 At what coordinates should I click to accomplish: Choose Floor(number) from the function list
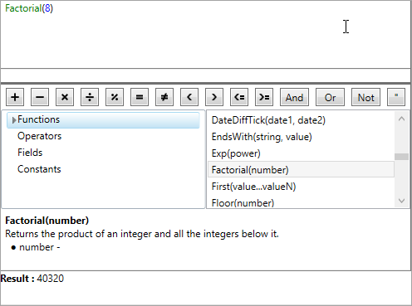[x=243, y=203]
